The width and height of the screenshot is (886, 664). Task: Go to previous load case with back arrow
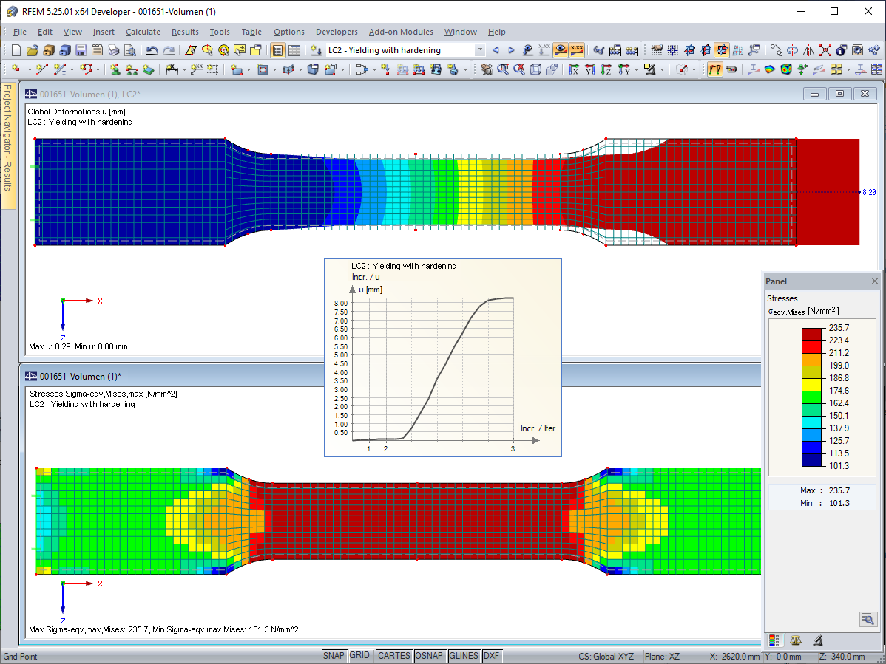point(496,50)
